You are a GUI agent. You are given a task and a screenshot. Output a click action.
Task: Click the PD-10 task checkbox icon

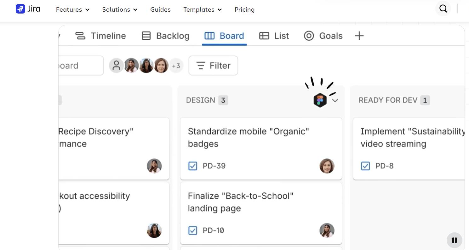(193, 230)
